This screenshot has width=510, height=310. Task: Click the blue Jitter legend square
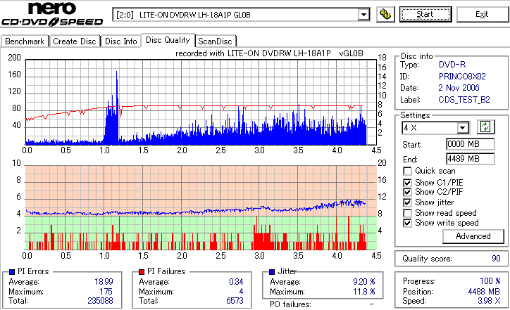pos(272,272)
